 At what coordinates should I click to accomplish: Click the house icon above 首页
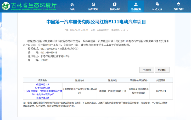coord(72,4)
